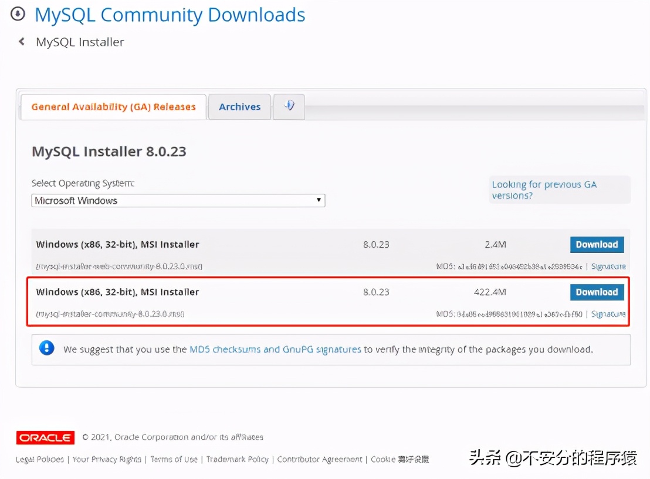Click the 8.0.23 version in 2.4M row
Screen dimensions: 650x479
376,244
